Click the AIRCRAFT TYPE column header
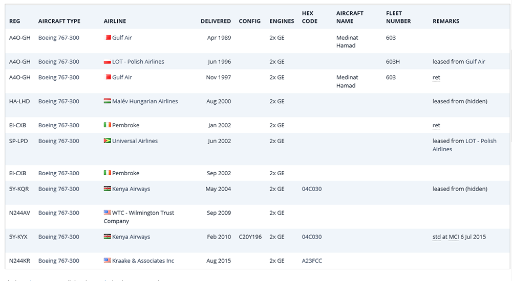Image resolution: width=512 pixels, height=281 pixels. (x=59, y=21)
